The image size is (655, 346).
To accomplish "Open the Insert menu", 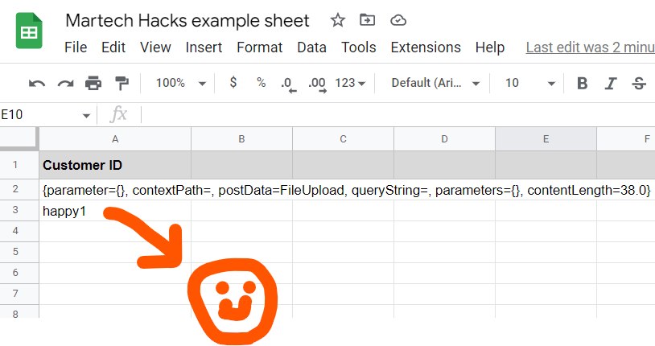I will (x=204, y=47).
